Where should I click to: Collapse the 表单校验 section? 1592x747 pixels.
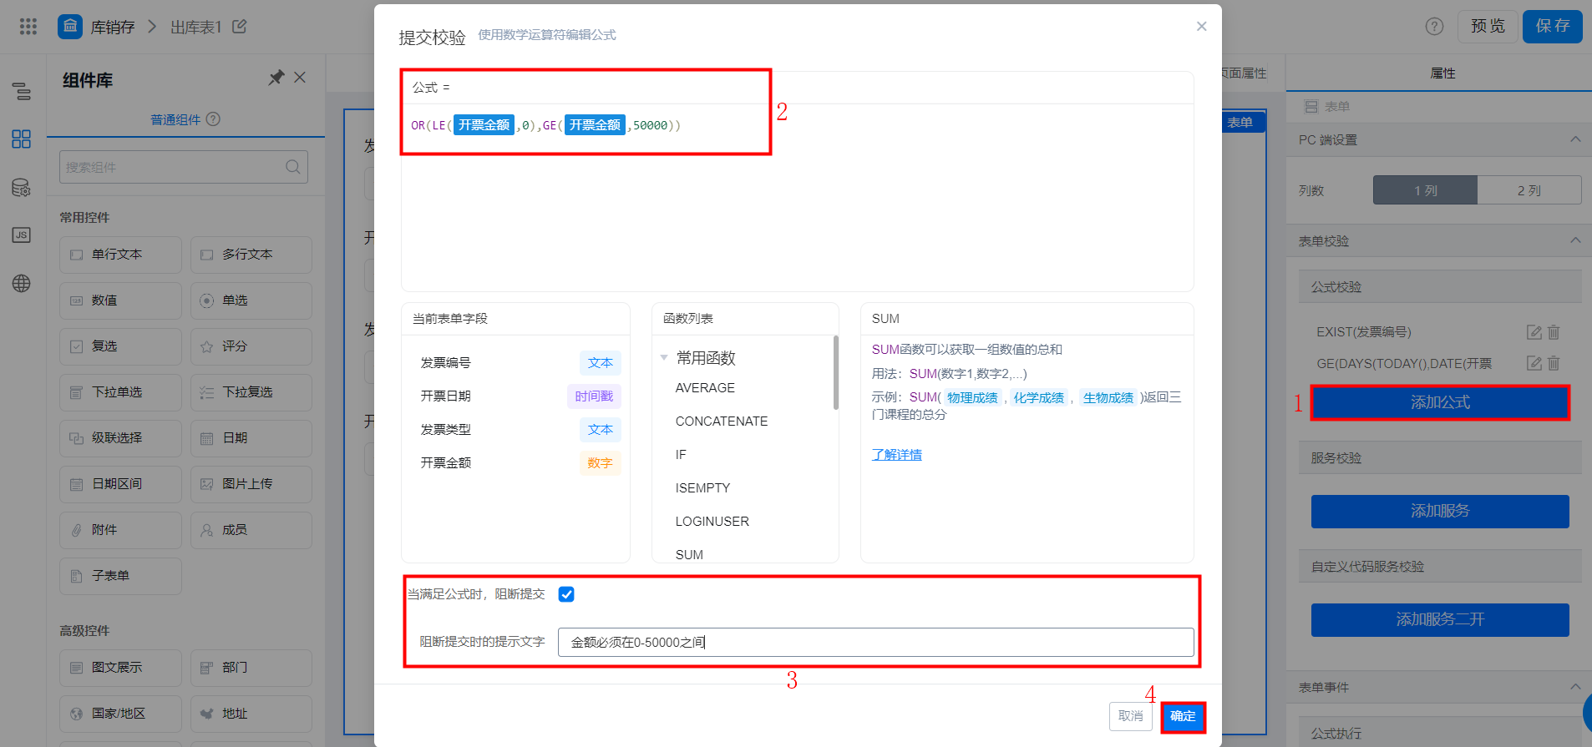click(x=1575, y=240)
